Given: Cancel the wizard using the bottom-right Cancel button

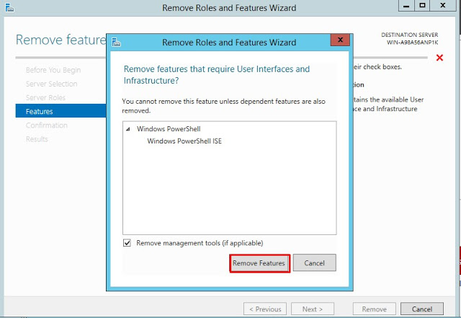Looking at the screenshot, I should pos(426,309).
